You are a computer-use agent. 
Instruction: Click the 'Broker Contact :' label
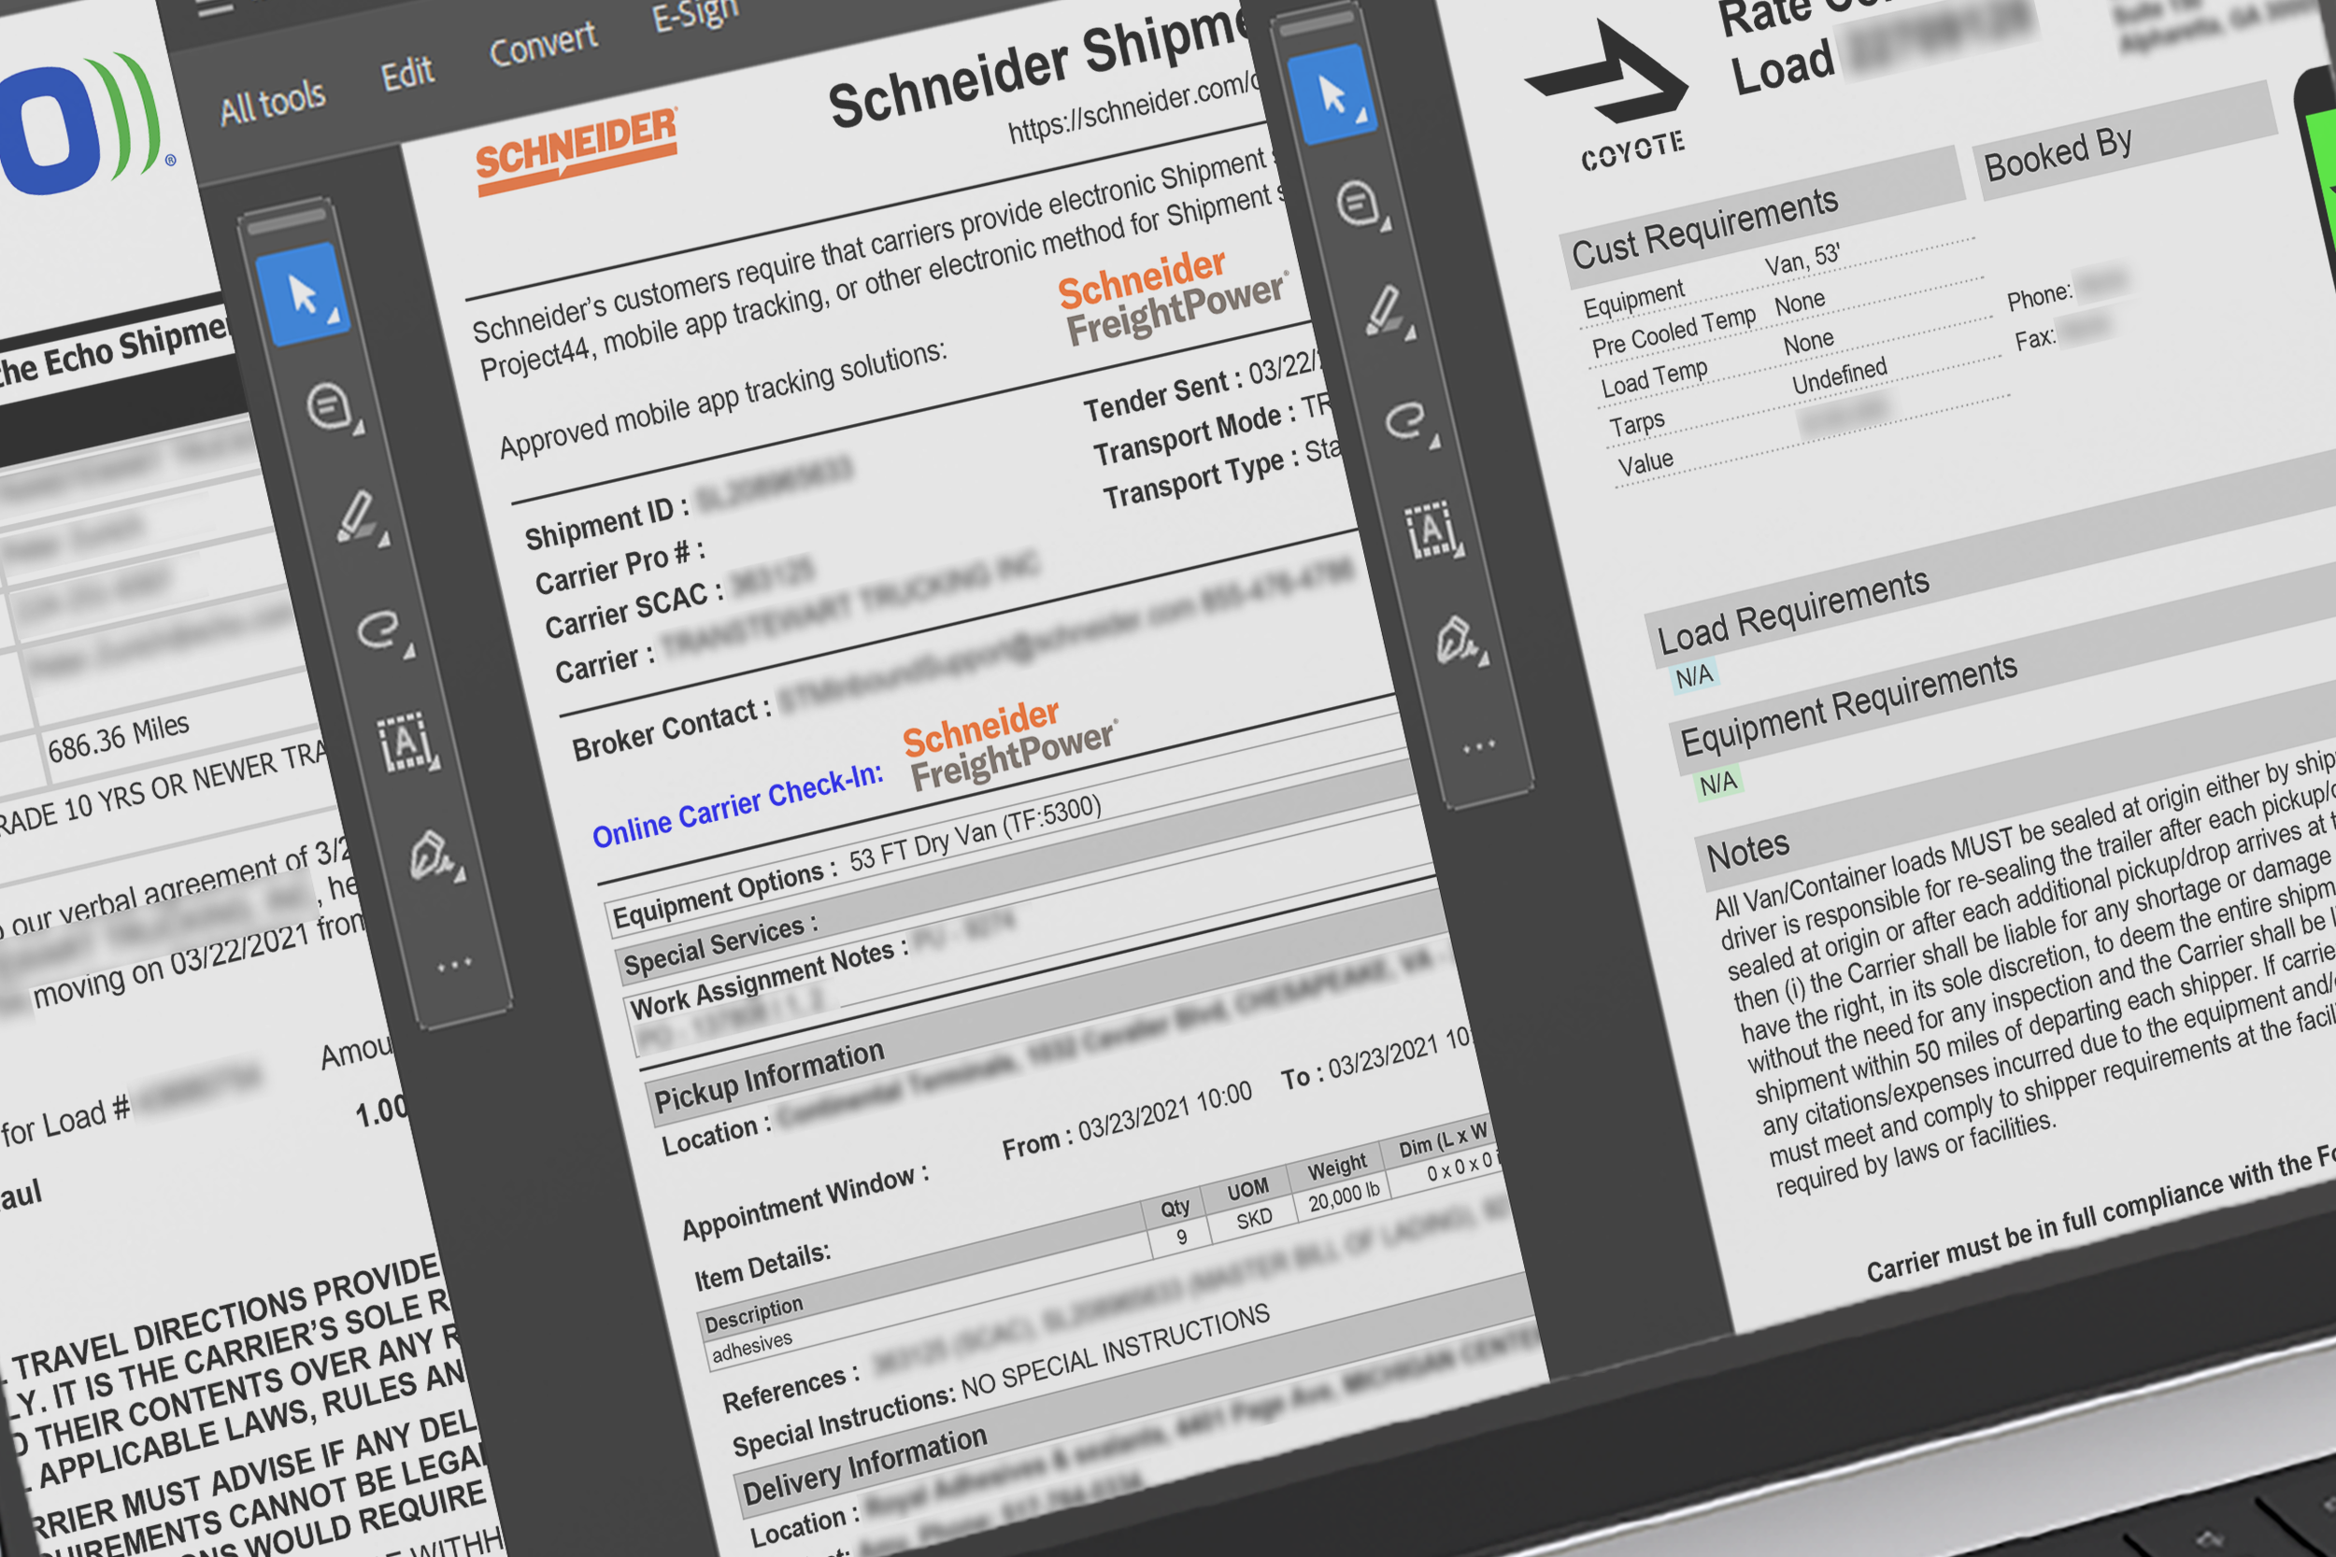coord(672,728)
